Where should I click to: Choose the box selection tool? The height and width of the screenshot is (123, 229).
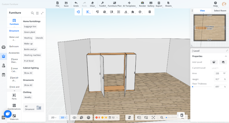tap(88, 12)
